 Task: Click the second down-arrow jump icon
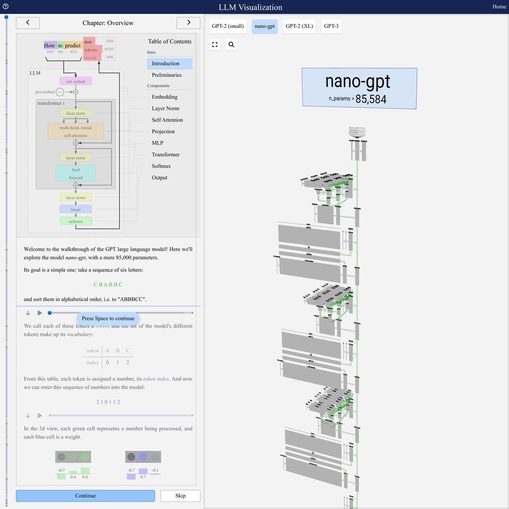click(x=28, y=415)
